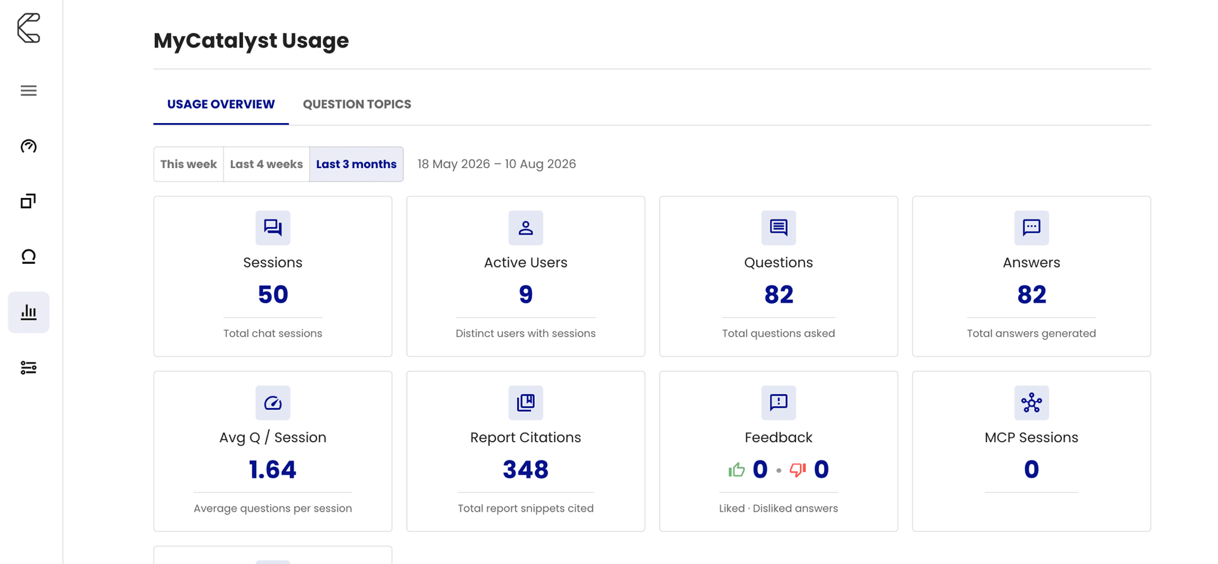Click the red thumbs-down icon
This screenshot has width=1218, height=564.
(797, 470)
